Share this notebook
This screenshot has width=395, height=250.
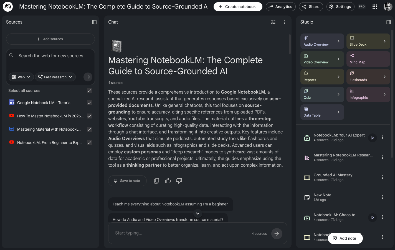tap(311, 7)
